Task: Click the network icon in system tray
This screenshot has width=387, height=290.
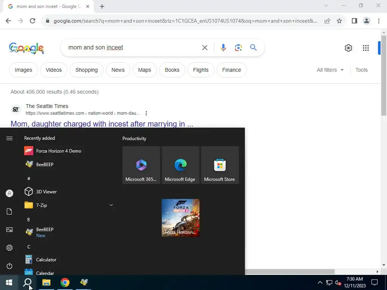Action: click(329, 282)
